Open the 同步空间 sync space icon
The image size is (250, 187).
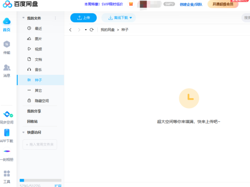click(x=8, y=114)
